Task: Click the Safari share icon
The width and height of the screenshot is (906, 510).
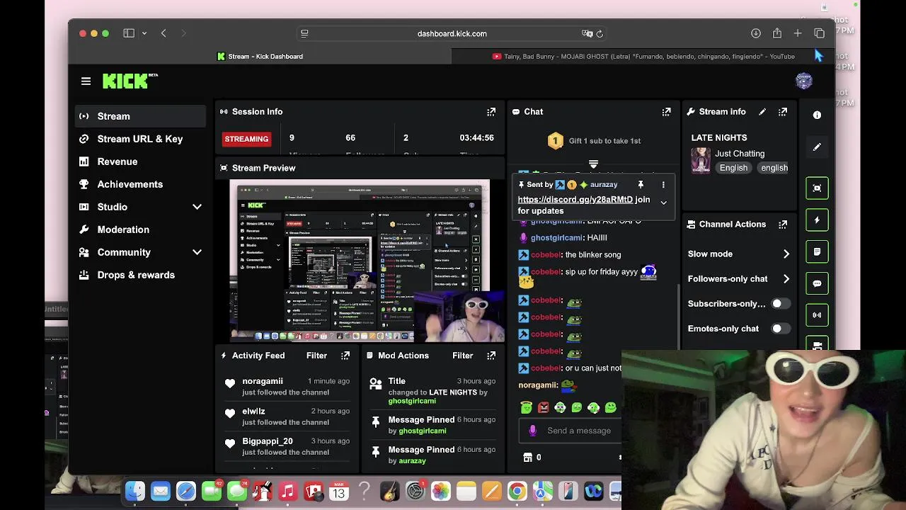Action: click(x=777, y=33)
